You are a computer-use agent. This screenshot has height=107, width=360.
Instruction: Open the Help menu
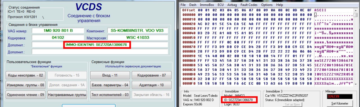280,5
